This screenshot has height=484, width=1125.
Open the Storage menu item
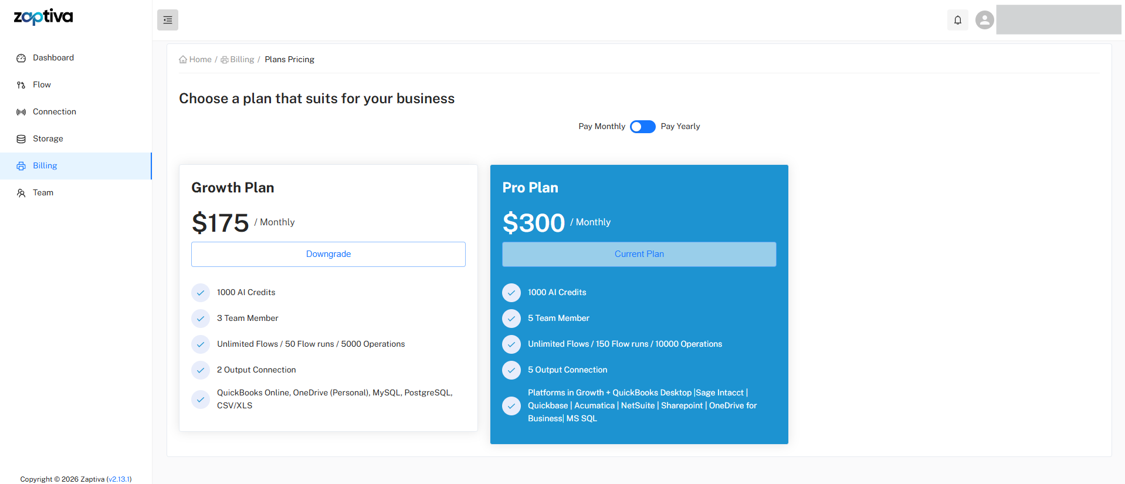pyautogui.click(x=48, y=139)
